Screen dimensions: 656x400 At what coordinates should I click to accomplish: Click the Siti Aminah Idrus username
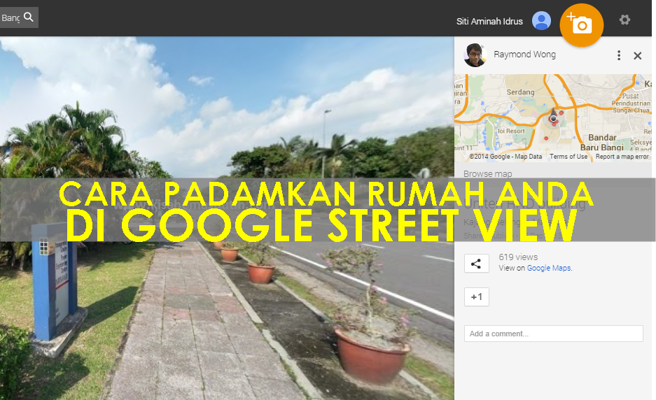click(489, 21)
